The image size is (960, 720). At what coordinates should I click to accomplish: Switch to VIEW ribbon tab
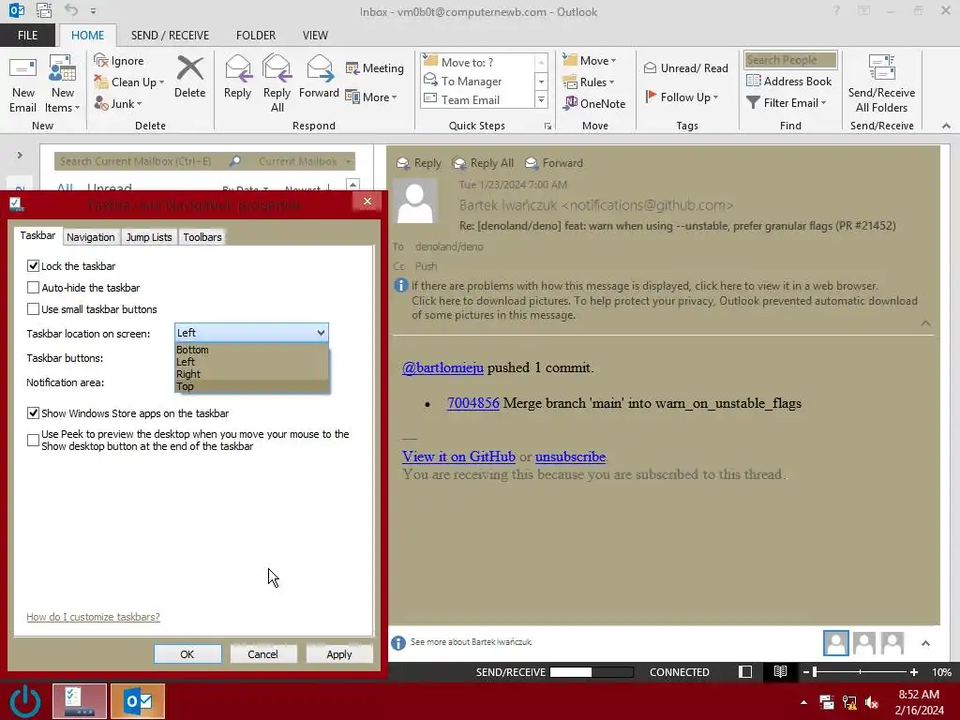tap(315, 35)
